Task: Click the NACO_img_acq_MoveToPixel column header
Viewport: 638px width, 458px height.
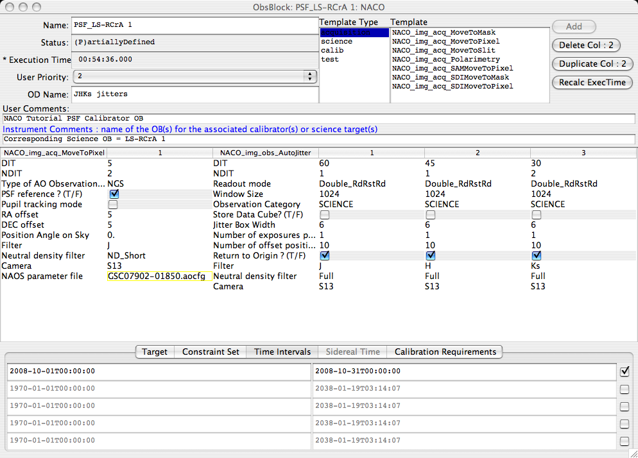Action: click(54, 153)
